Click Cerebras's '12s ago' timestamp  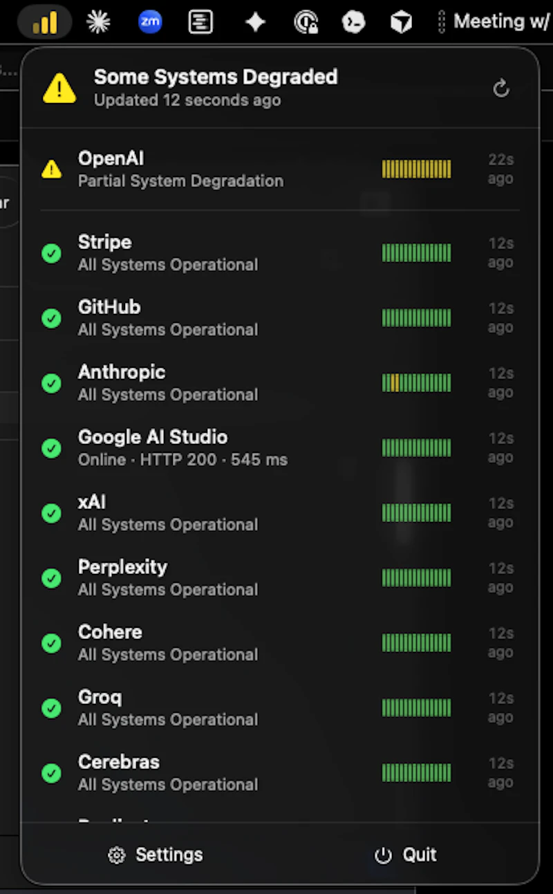[500, 773]
